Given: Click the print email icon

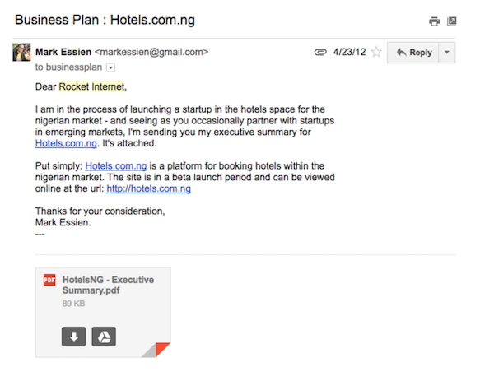Looking at the screenshot, I should coord(434,21).
